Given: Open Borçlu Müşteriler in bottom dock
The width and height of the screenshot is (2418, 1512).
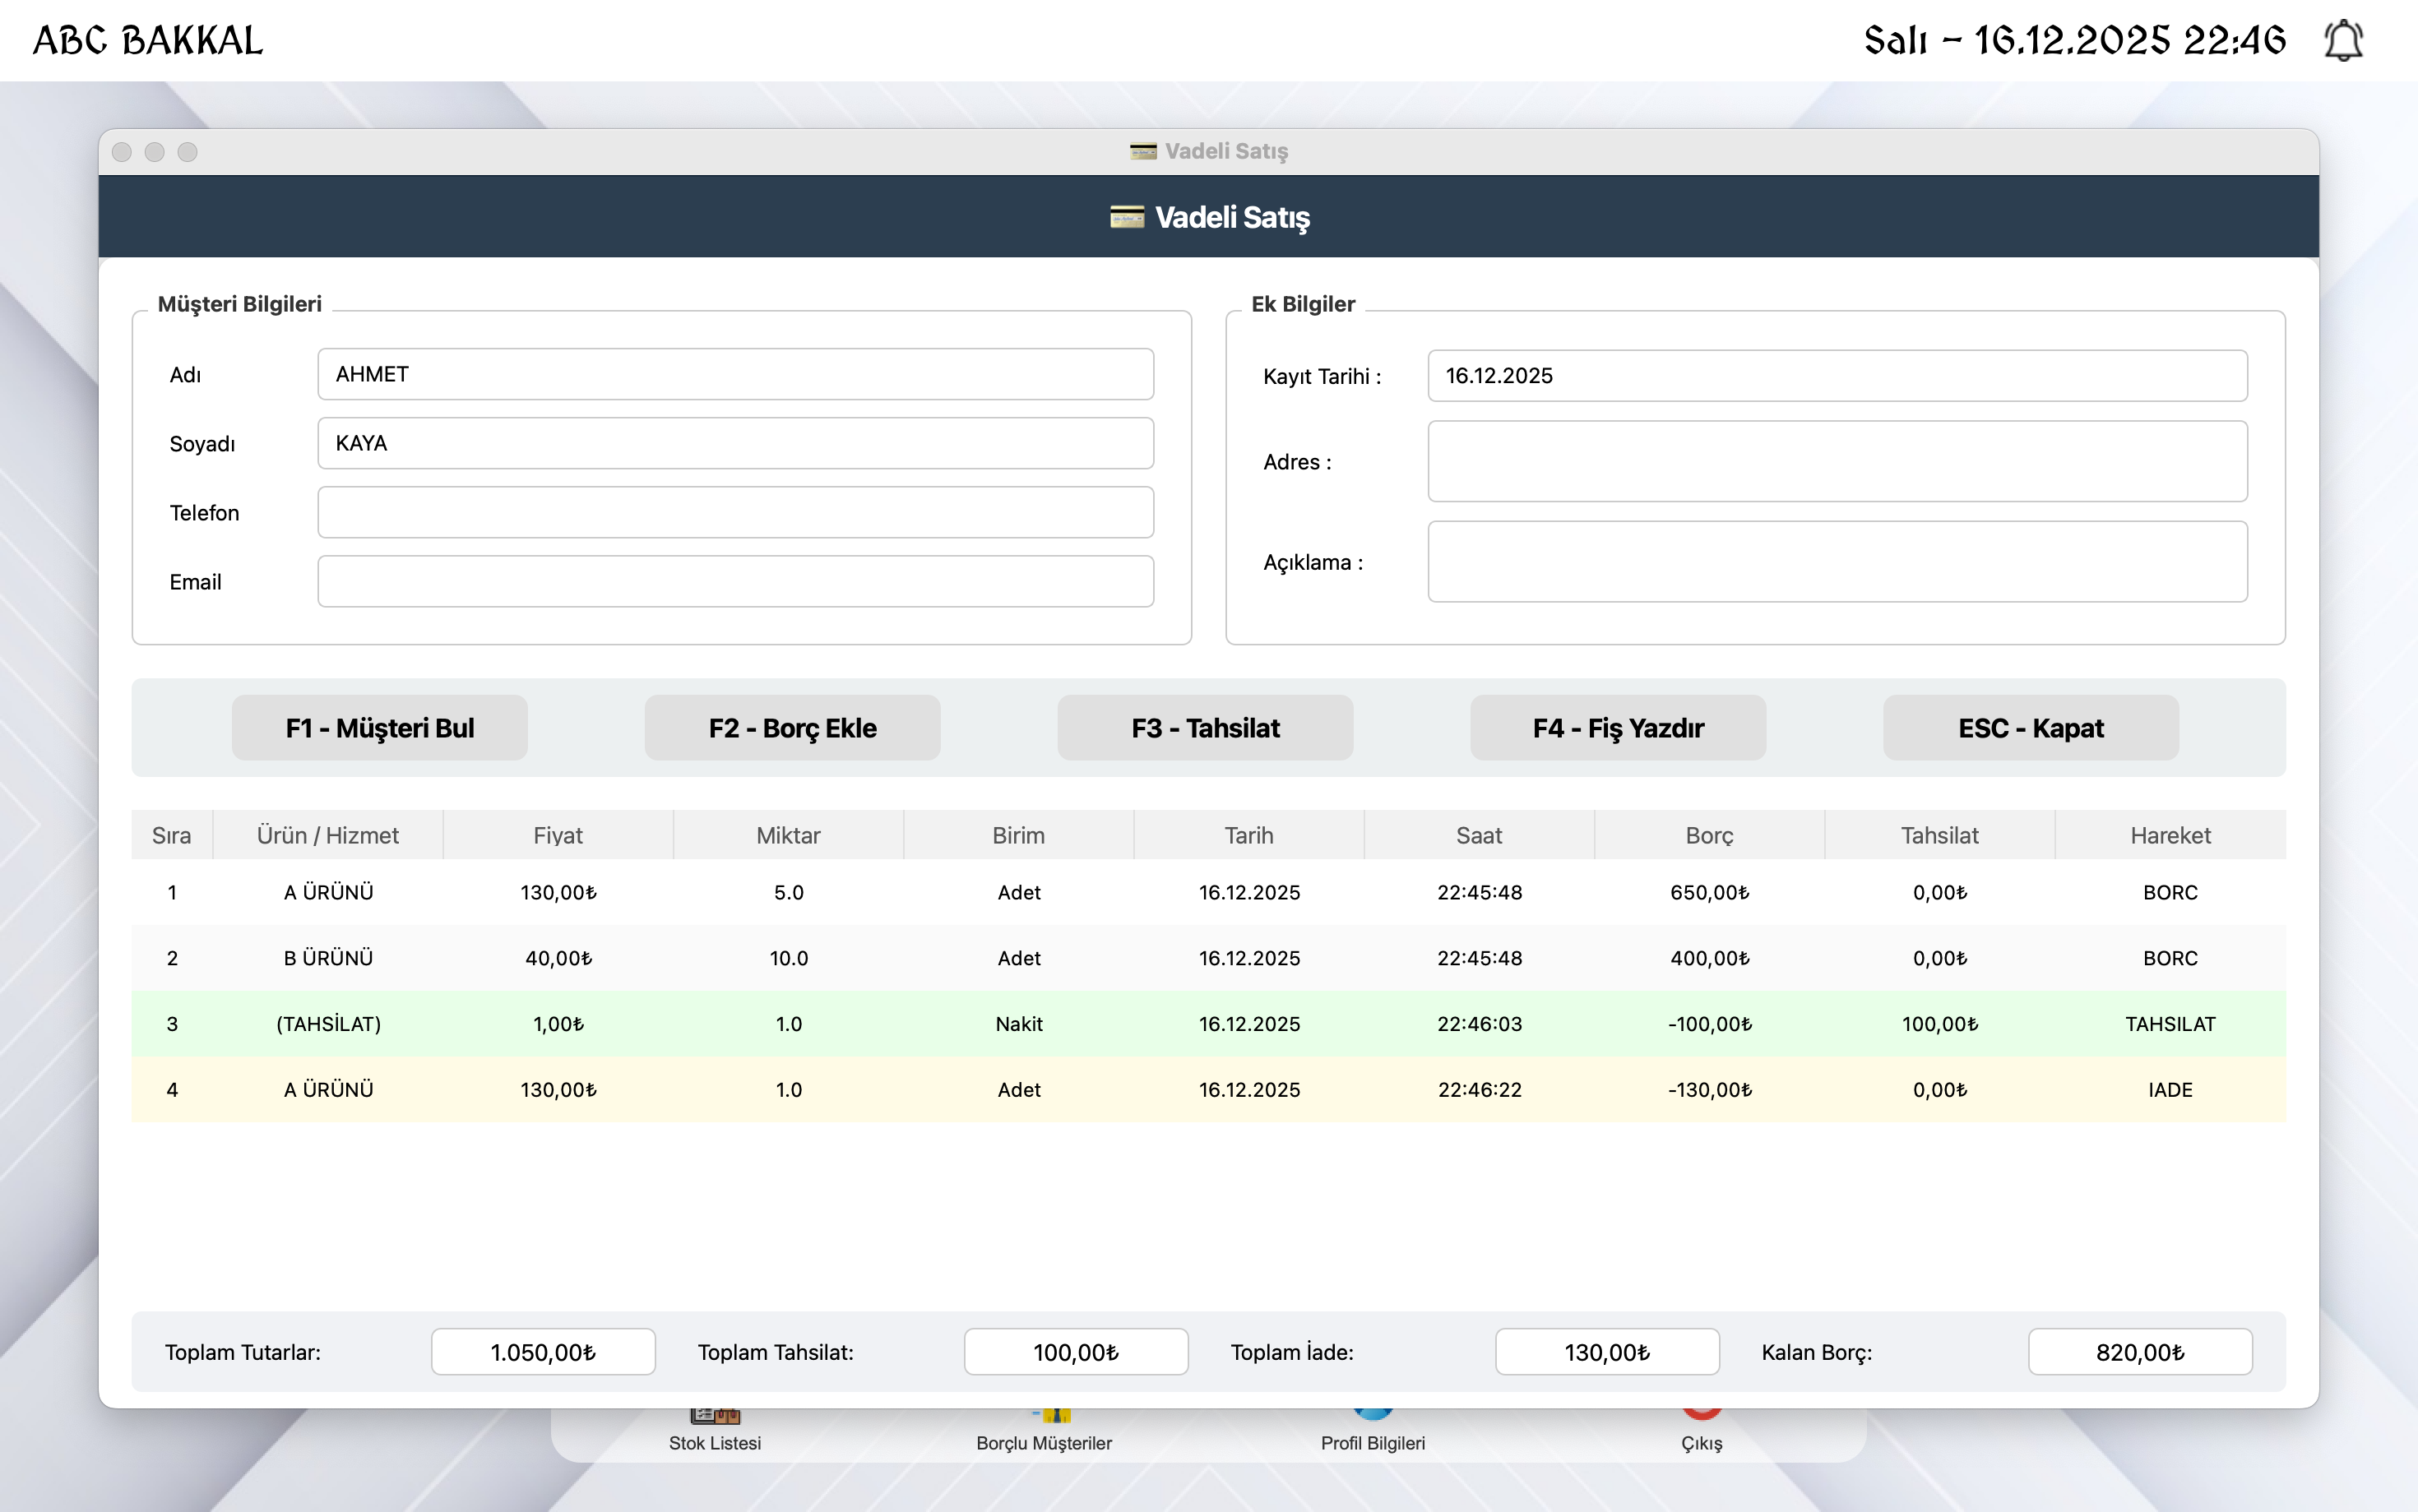Looking at the screenshot, I should [1043, 1441].
